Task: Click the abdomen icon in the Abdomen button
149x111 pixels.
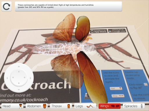Action: click(45, 106)
